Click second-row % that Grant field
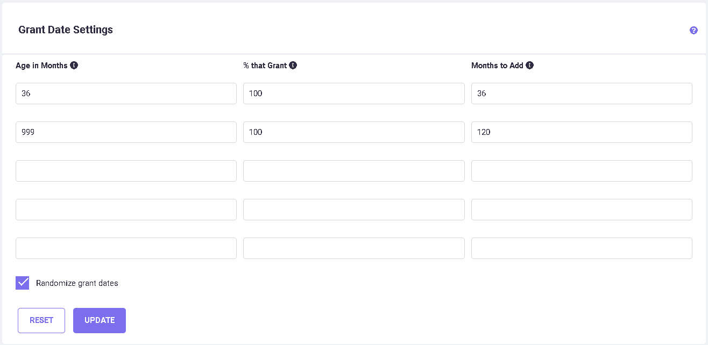This screenshot has height=345, width=708. tap(353, 132)
